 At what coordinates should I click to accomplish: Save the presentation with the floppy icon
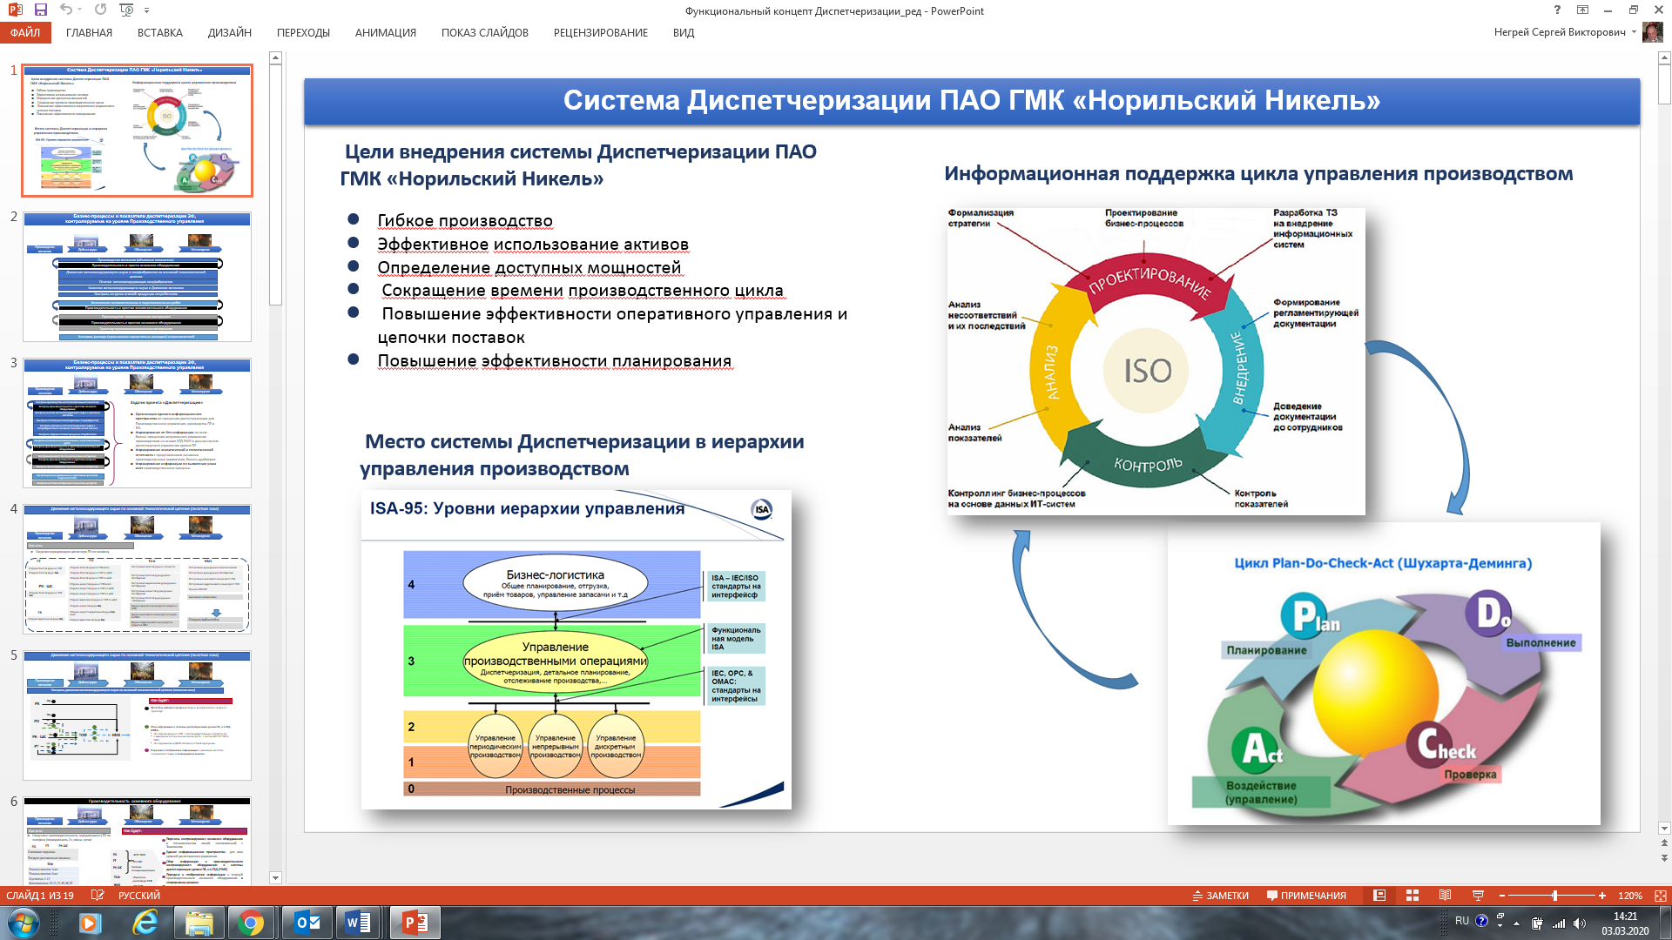(40, 10)
